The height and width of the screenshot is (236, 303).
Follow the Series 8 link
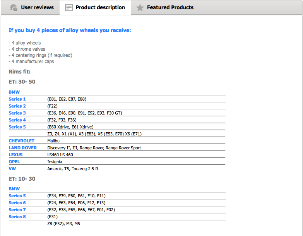(x=17, y=217)
